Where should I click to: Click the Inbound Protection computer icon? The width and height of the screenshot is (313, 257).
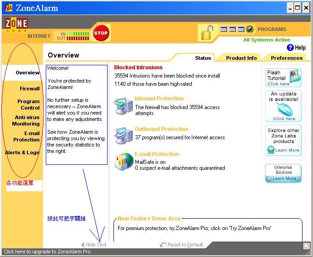[124, 105]
